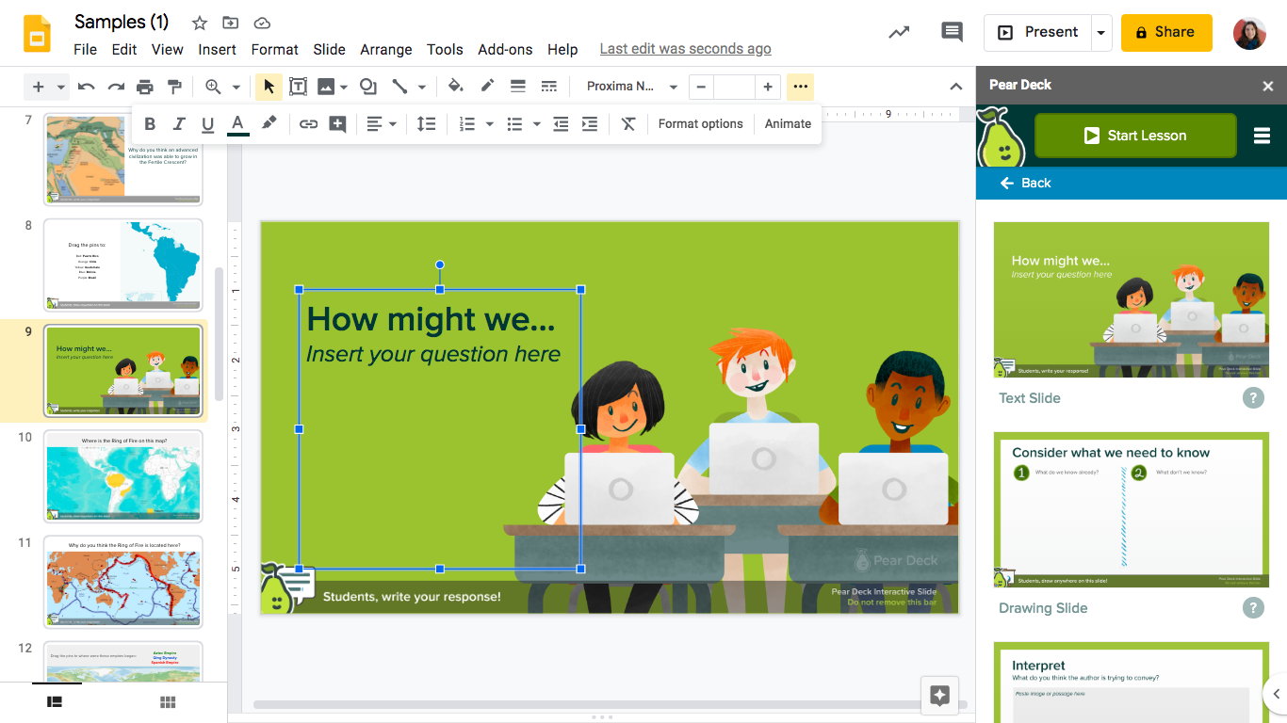Viewport: 1287px width, 723px height.
Task: Open the Proxima Nova font dropdown
Action: (631, 87)
